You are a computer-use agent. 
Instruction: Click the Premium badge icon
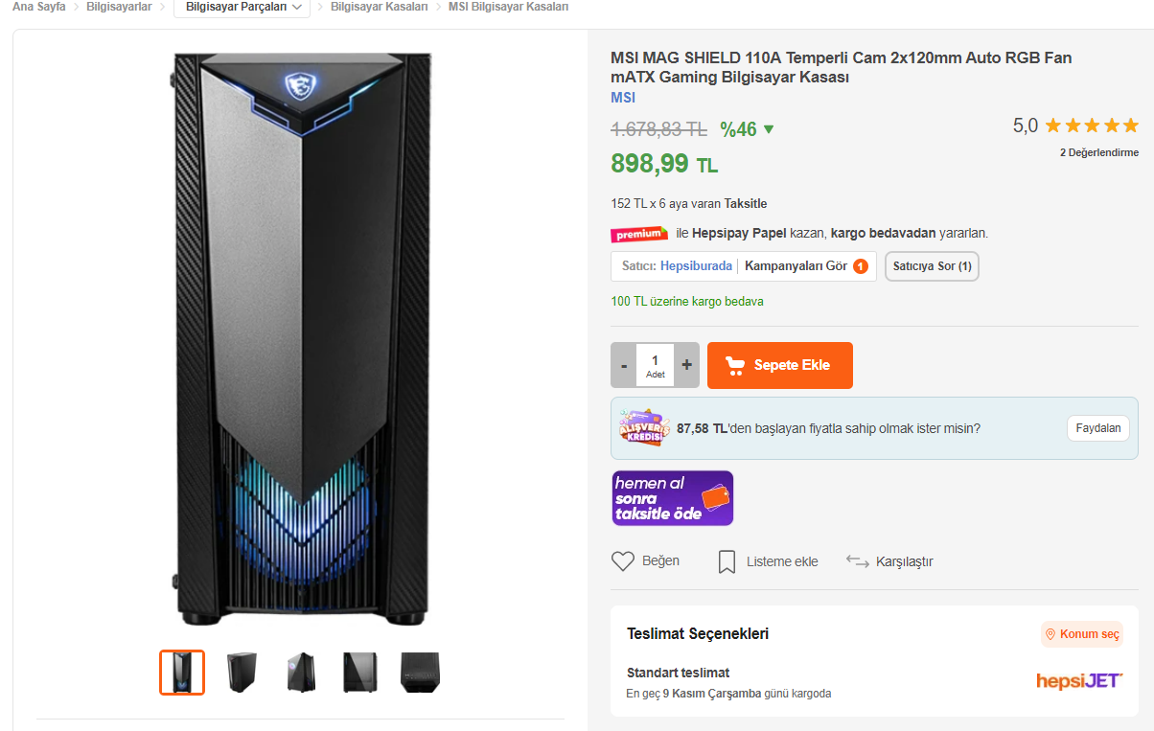point(639,234)
